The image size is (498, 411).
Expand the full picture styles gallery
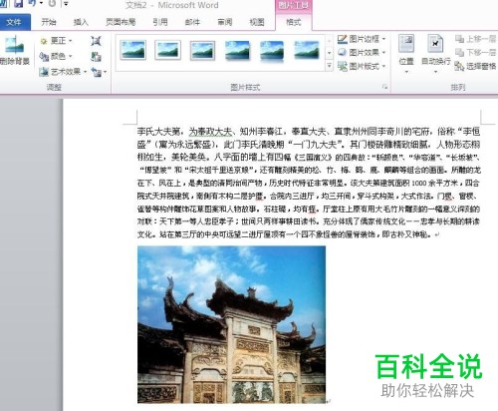coord(329,66)
